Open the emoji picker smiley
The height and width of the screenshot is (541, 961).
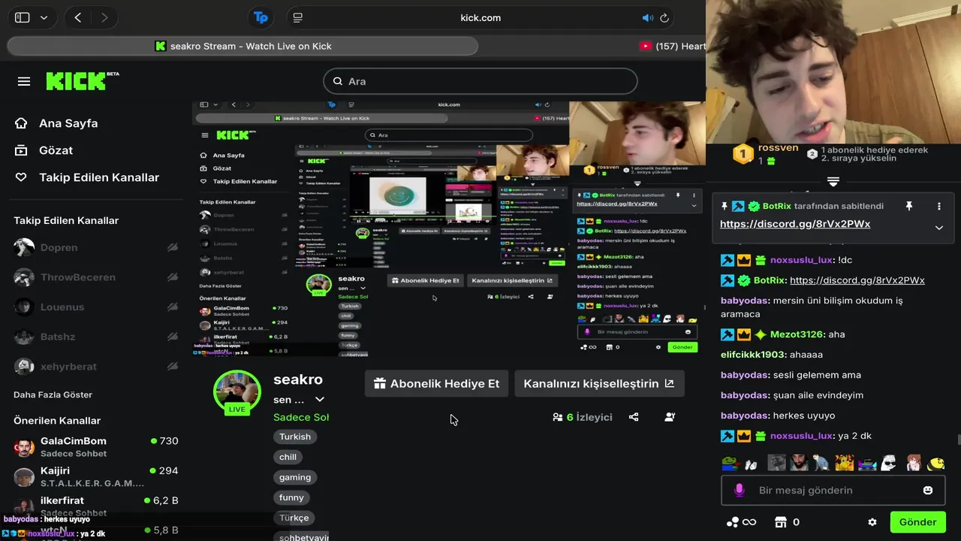pos(928,490)
